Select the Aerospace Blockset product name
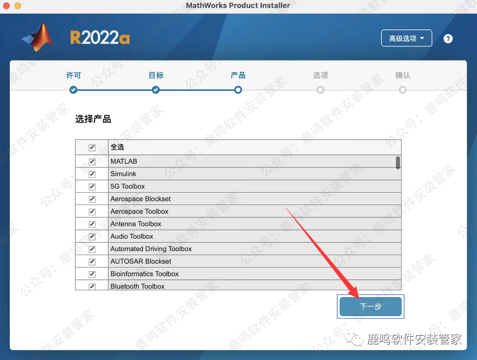477x360 pixels. click(x=140, y=199)
